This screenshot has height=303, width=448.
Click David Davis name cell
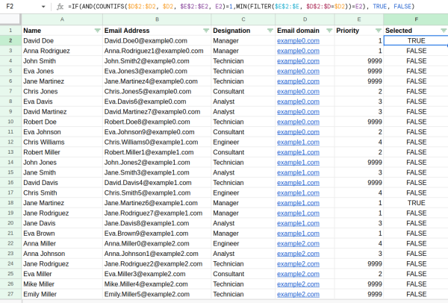click(62, 183)
